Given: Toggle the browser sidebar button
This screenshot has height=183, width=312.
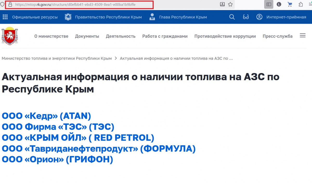Looking at the screenshot, I should [269, 4].
